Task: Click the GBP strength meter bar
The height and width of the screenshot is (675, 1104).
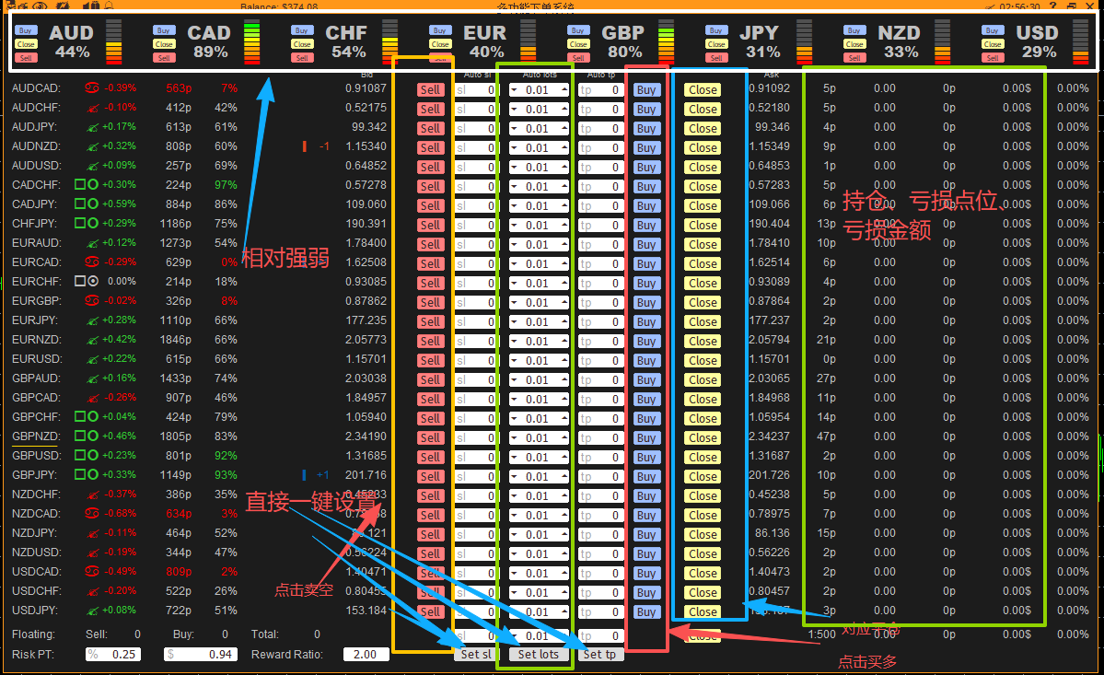Action: [x=666, y=42]
